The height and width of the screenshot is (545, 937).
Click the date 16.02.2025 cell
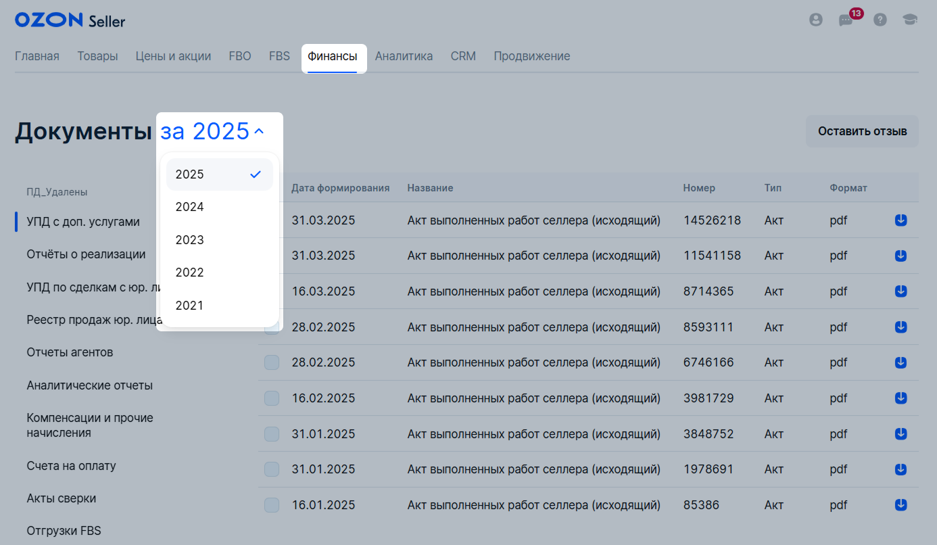323,398
